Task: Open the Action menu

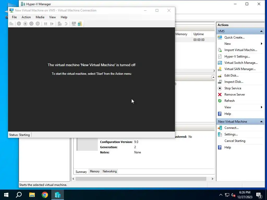Action: pos(26,17)
